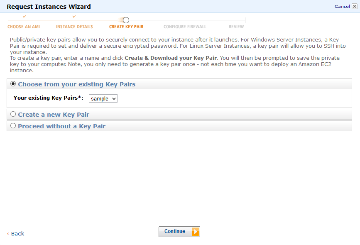Click the Review end marker on progress line
360x245 pixels.
pyautogui.click(x=245, y=20)
